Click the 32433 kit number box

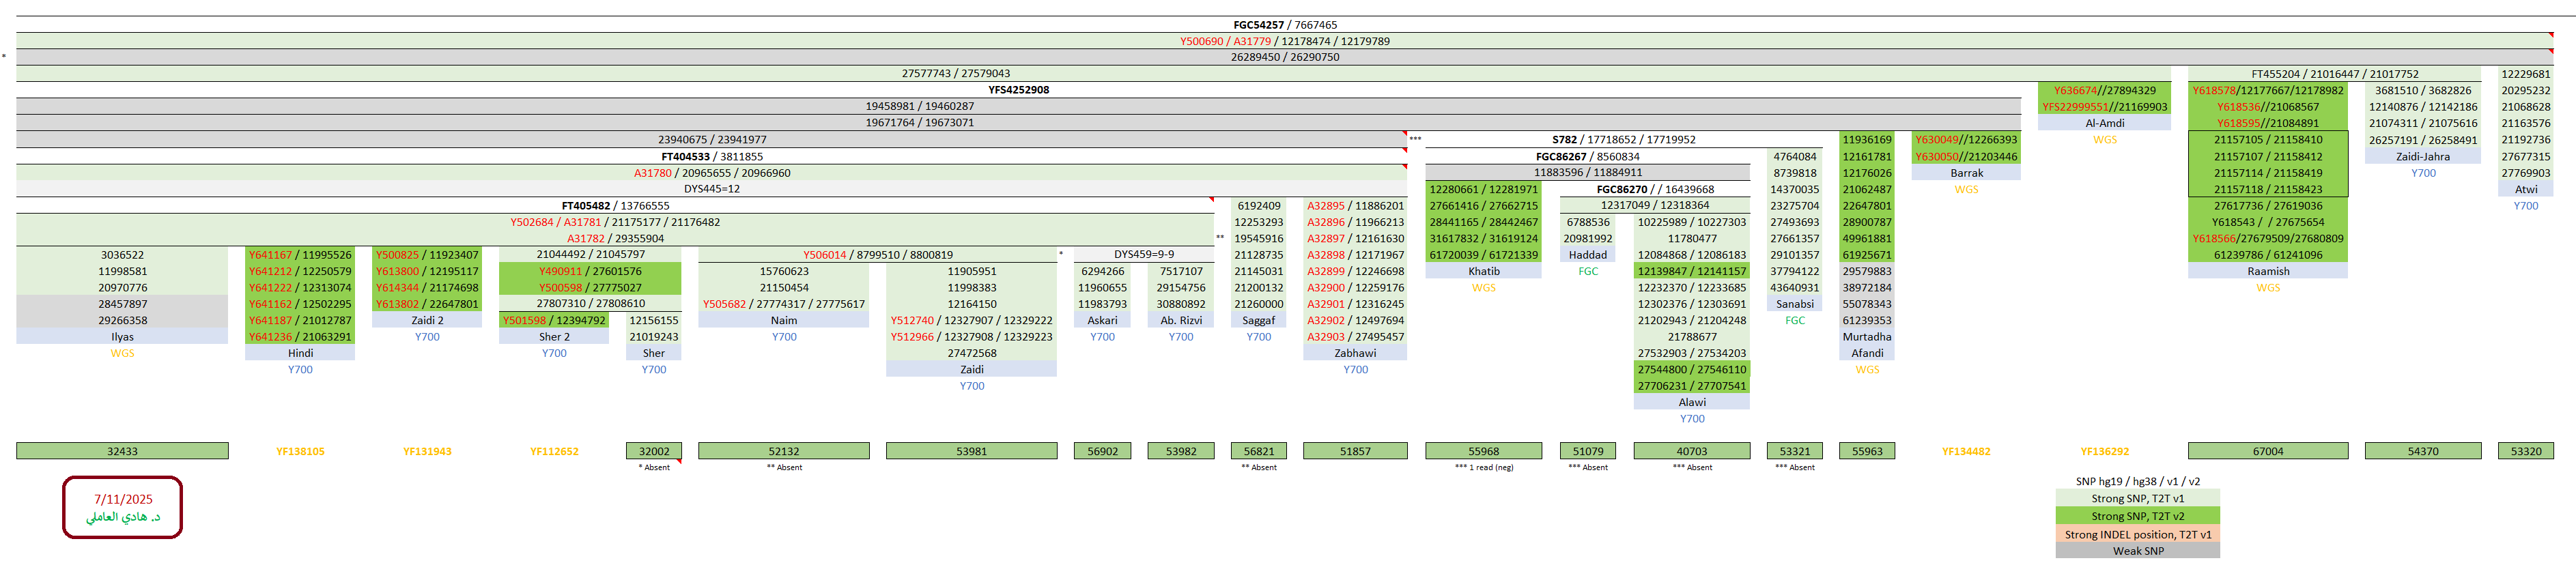point(122,451)
